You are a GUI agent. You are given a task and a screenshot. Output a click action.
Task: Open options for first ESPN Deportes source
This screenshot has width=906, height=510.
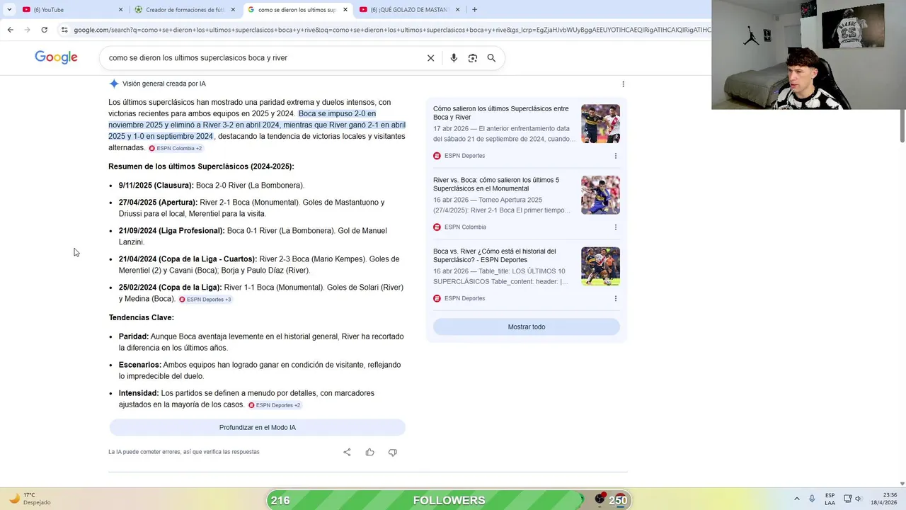tap(615, 156)
